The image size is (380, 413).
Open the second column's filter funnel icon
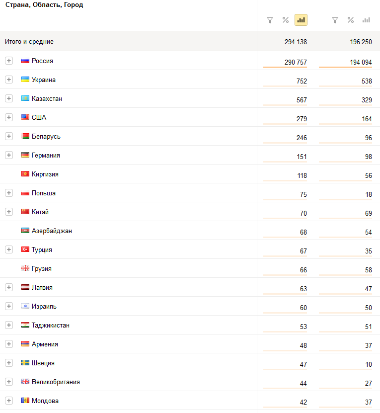[x=335, y=20]
